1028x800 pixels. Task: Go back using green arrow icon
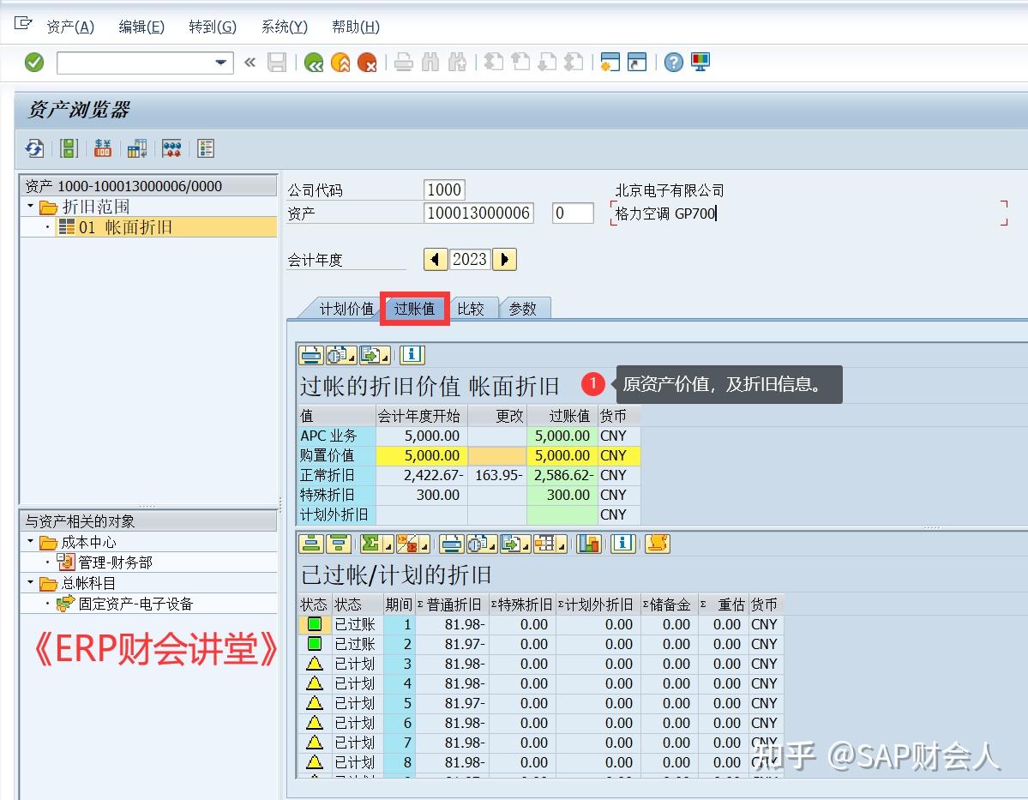click(x=313, y=62)
